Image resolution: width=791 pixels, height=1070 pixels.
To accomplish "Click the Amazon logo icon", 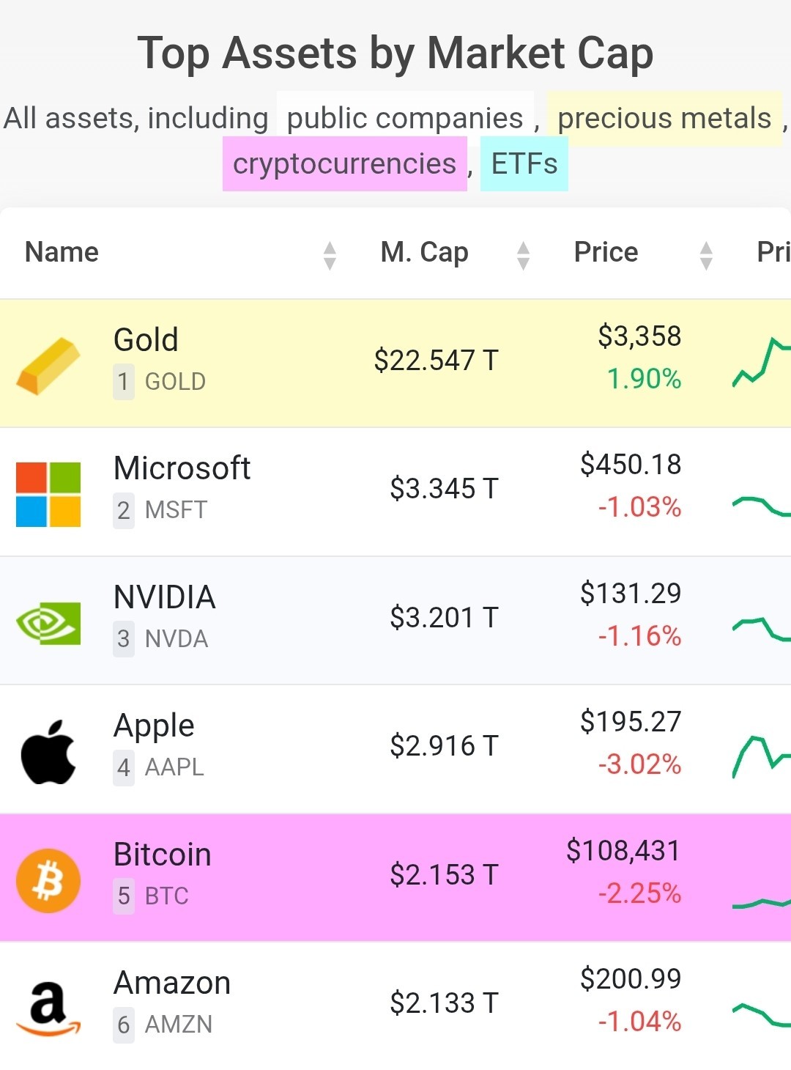I will 48,1009.
